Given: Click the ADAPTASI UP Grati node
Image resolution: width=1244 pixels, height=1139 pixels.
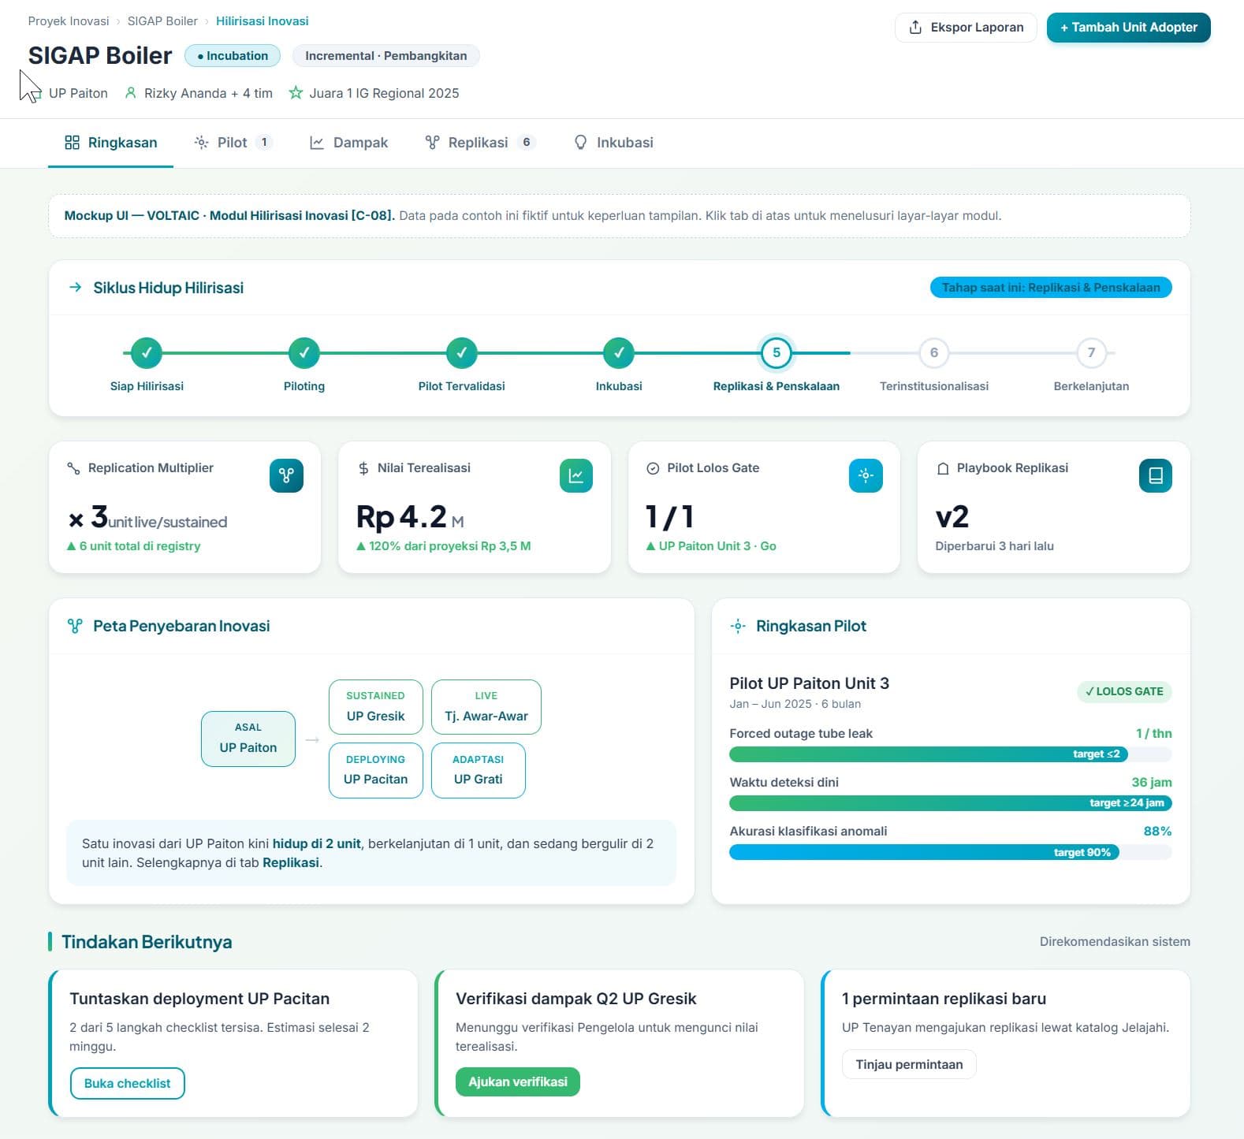Looking at the screenshot, I should tap(479, 770).
